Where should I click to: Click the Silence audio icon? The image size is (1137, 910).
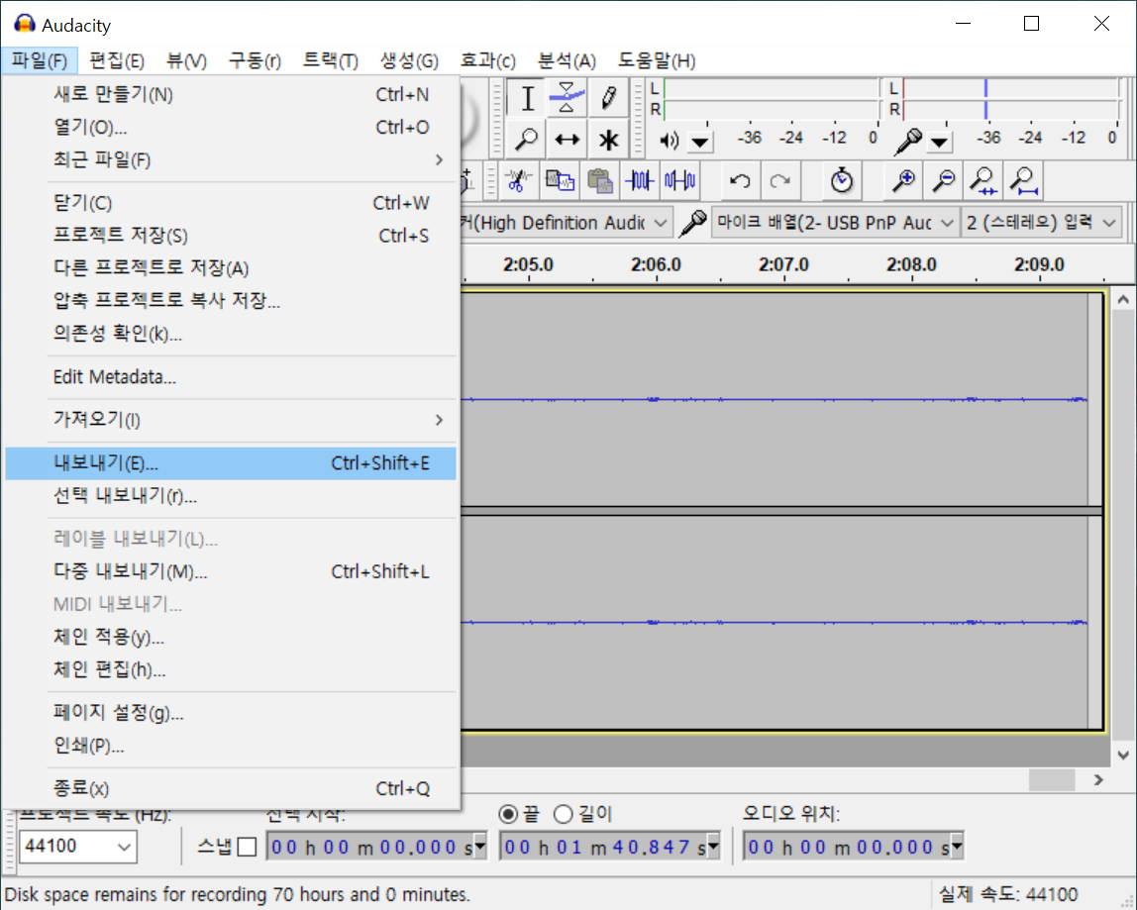coord(680,180)
